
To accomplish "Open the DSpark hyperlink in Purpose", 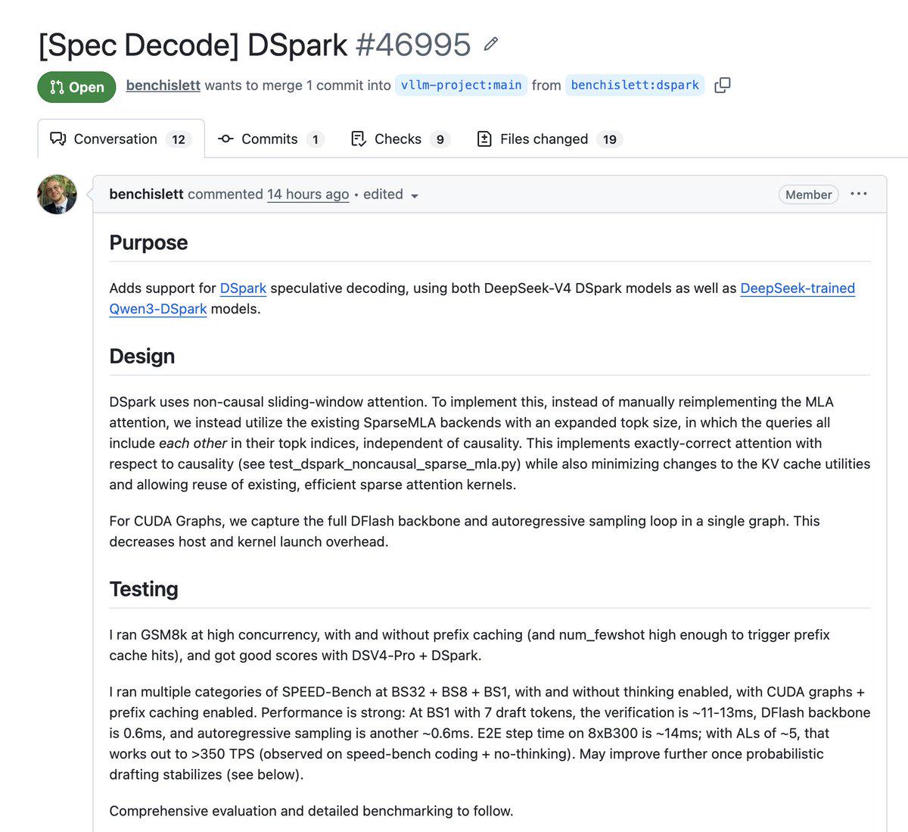I will [243, 288].
